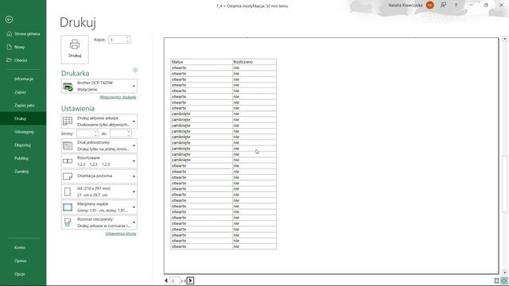The image size is (509, 286).
Task: Click the 'do' to-page field
Action: (119, 133)
